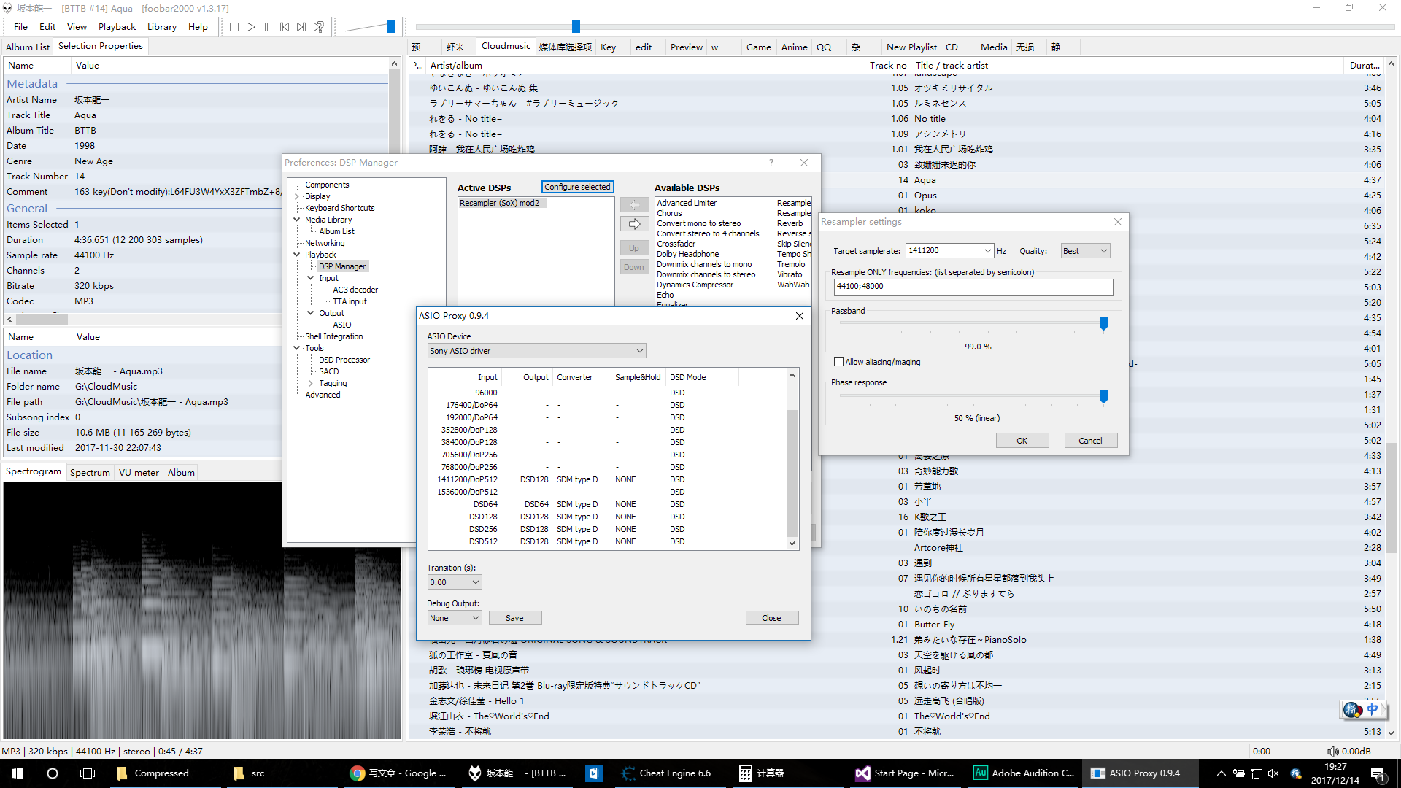Open the Windows Start menu
Screen dimensions: 1401x788
(x=18, y=773)
